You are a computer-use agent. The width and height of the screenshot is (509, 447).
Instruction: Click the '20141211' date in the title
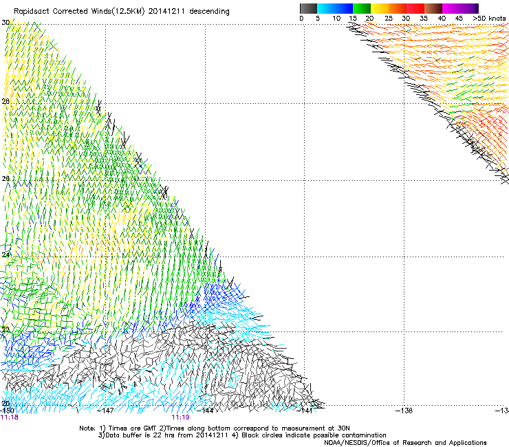coord(166,12)
